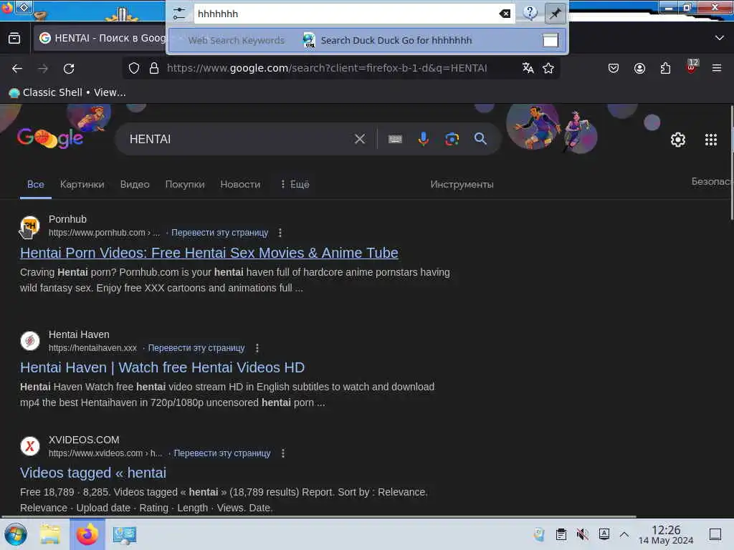Open the uBlock extension badge icon

692,67
